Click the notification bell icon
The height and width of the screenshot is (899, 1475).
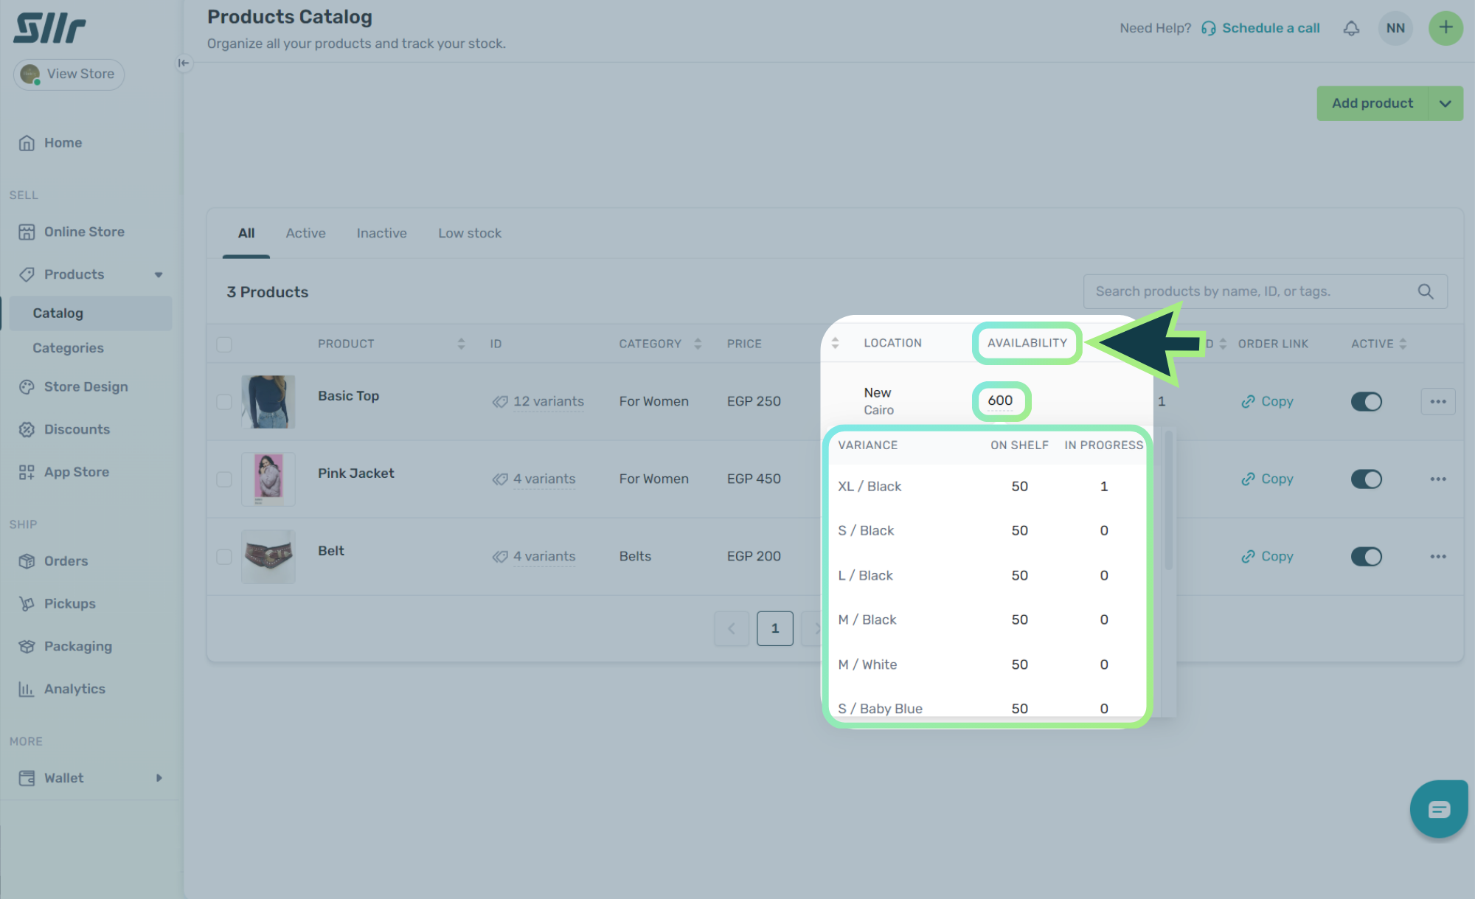(x=1351, y=28)
